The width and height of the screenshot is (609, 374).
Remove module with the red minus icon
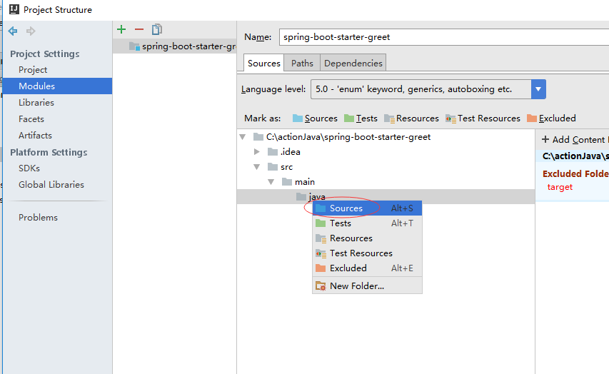coord(139,29)
